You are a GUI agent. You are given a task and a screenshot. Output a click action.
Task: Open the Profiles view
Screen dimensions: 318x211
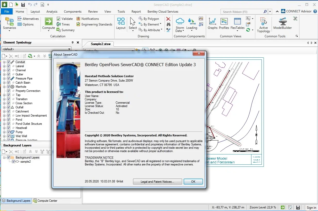click(224, 24)
